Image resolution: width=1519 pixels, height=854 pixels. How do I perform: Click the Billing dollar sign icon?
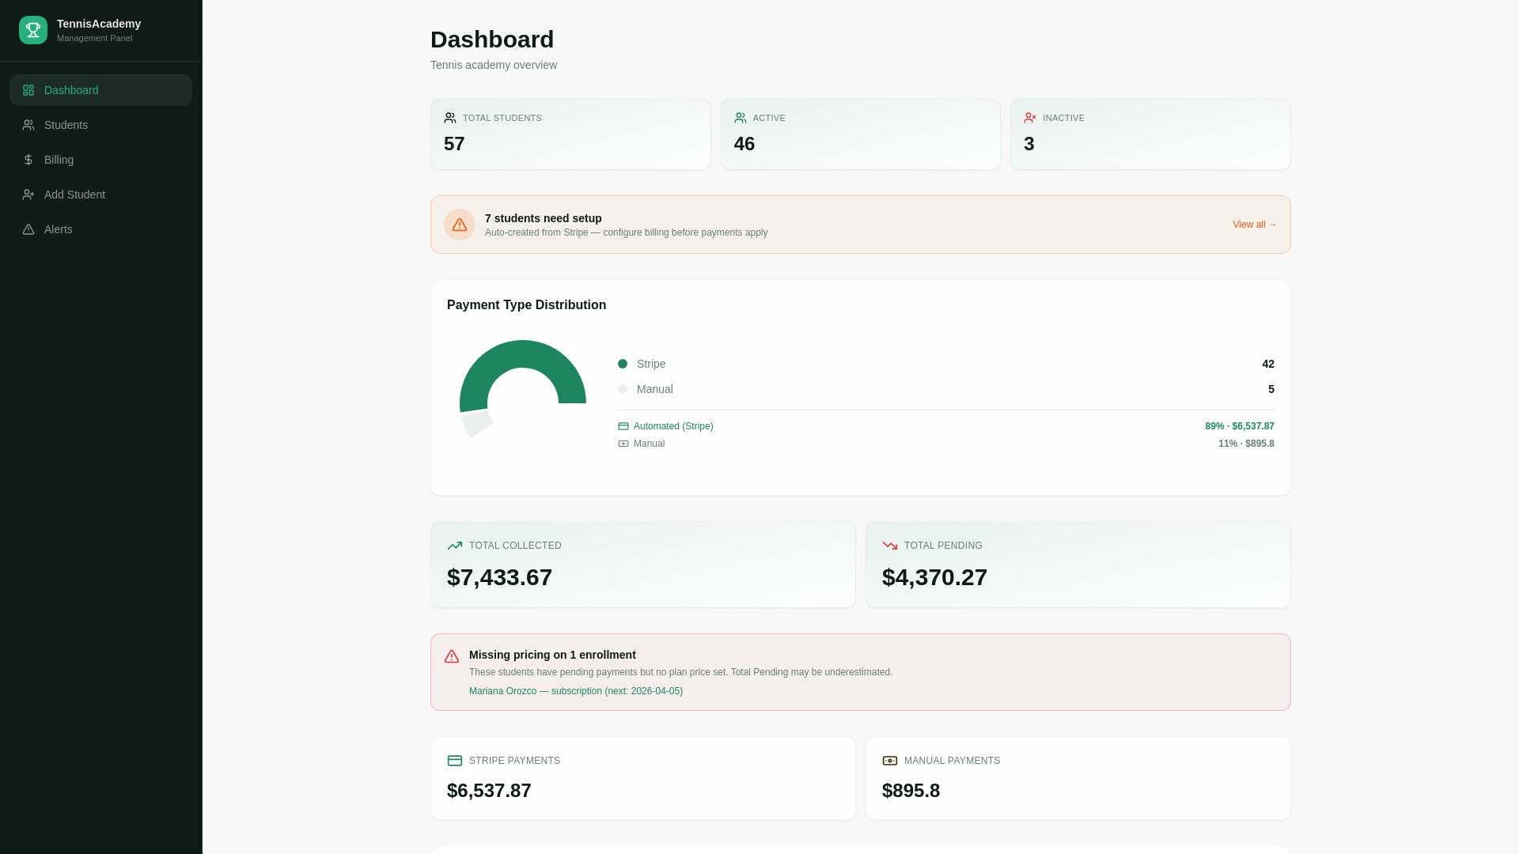28,160
